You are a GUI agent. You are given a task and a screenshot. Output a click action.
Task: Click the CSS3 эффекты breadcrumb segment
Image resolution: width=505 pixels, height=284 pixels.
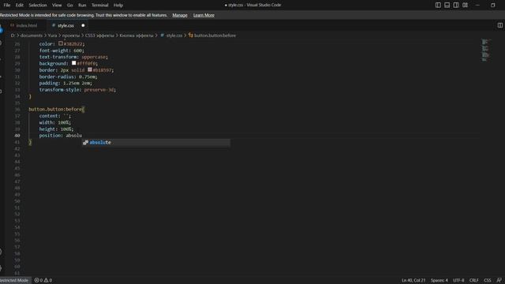click(99, 35)
